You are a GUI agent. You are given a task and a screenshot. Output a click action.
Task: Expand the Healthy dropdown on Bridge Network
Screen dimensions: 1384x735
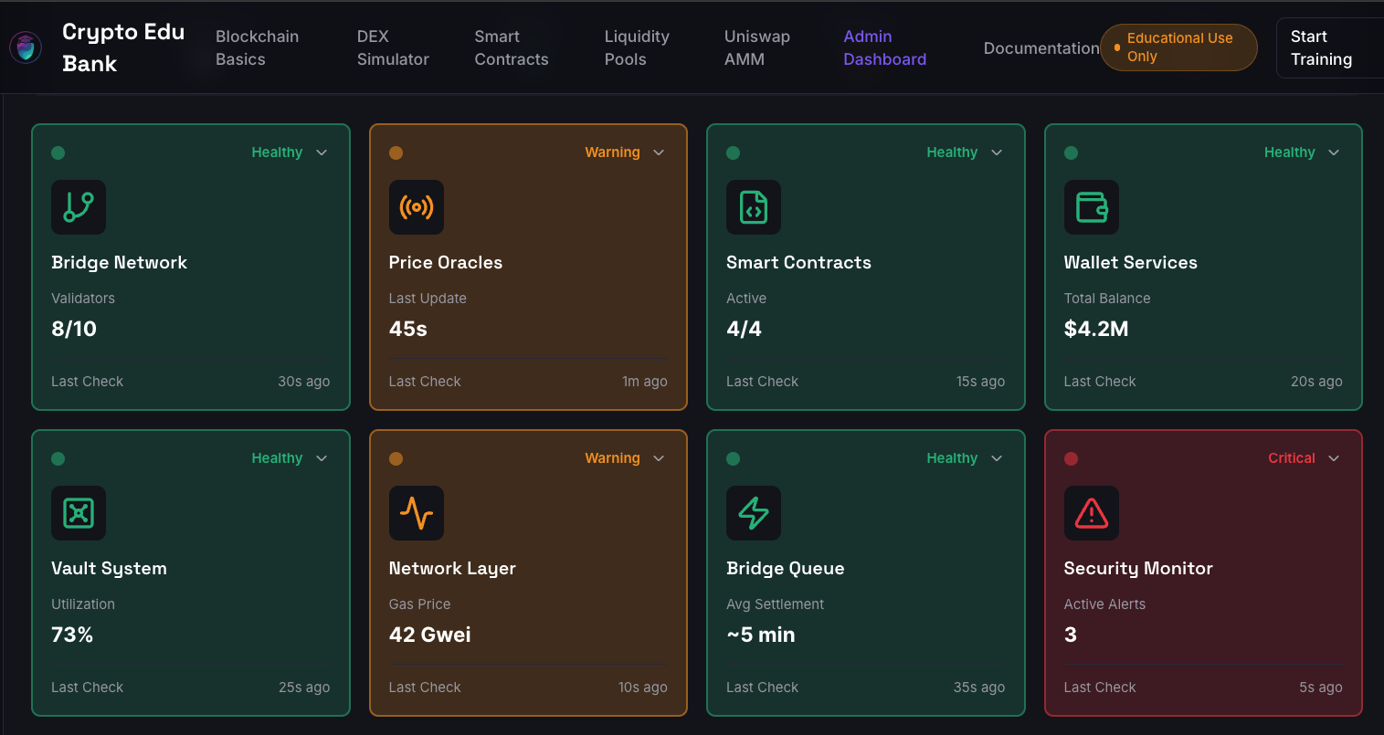tap(322, 152)
